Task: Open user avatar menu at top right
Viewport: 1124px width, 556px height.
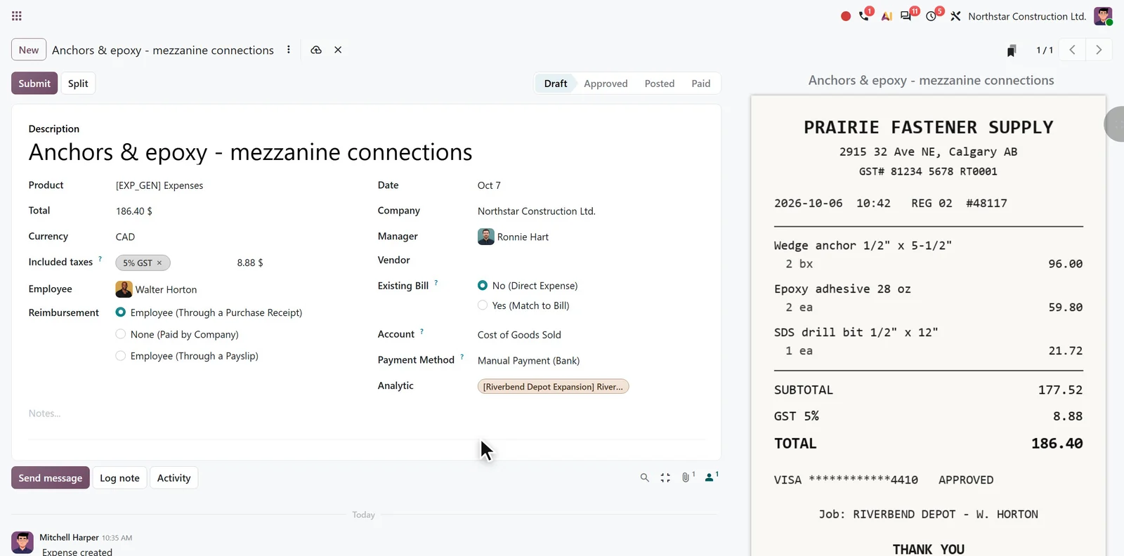Action: click(x=1103, y=16)
